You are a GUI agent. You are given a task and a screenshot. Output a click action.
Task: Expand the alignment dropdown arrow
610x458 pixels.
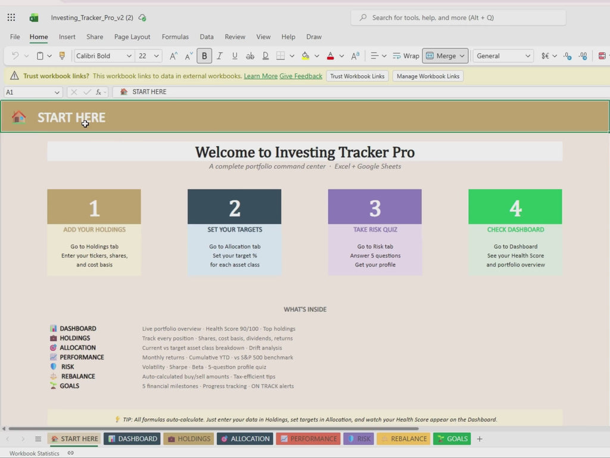click(384, 55)
